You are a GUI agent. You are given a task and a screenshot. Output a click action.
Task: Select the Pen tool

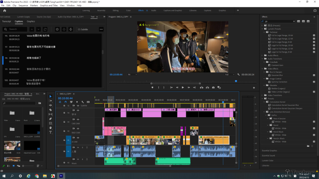(x=50, y=118)
